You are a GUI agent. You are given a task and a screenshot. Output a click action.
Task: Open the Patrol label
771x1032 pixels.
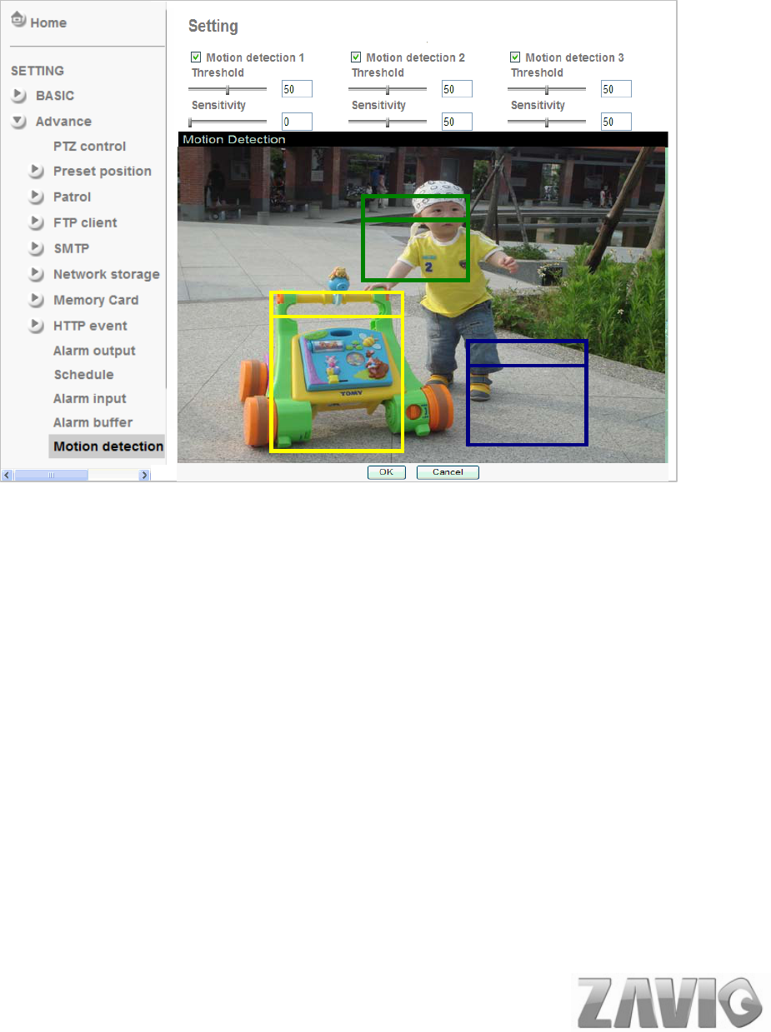[72, 197]
